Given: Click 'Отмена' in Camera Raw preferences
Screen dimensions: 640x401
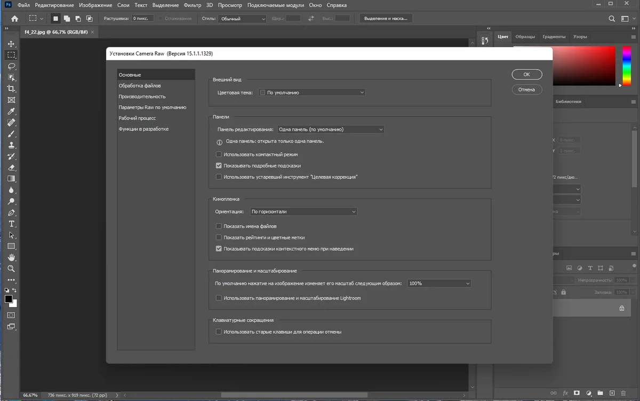Looking at the screenshot, I should pos(526,89).
